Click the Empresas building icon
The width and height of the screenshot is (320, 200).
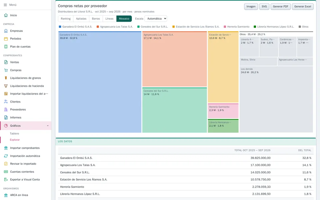pyautogui.click(x=6, y=31)
